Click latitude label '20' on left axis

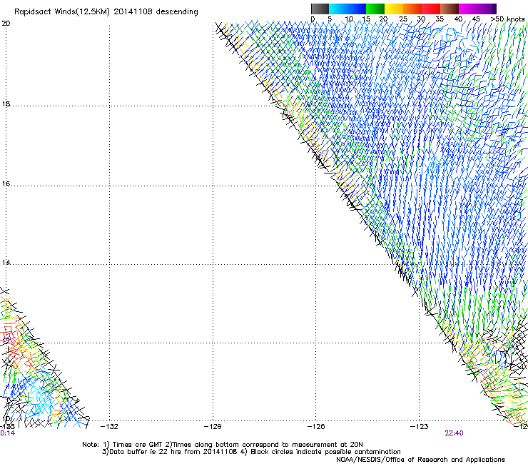point(6,24)
